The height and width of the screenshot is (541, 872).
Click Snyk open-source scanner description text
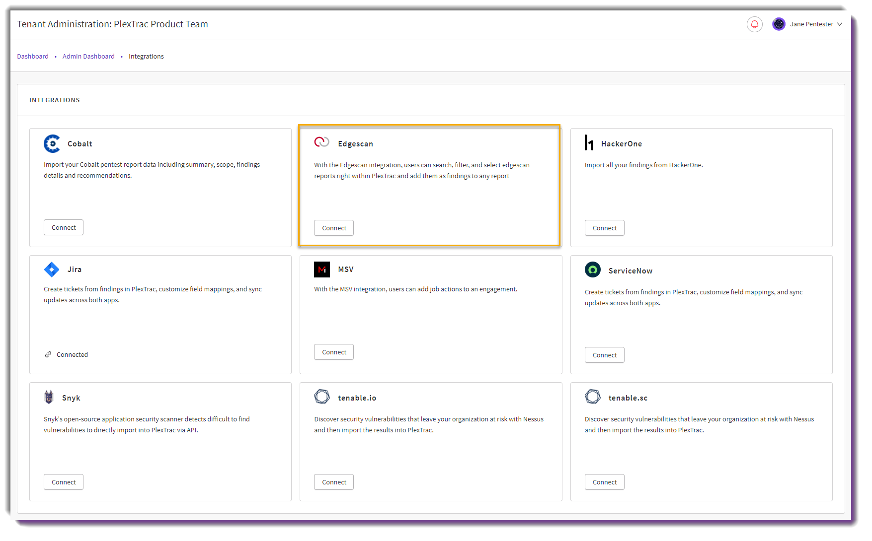(147, 424)
